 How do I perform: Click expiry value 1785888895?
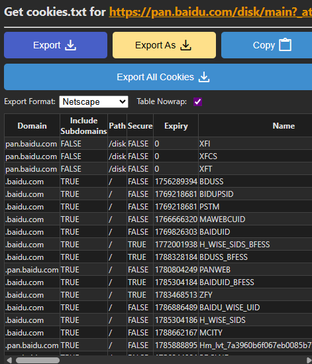[176, 345]
